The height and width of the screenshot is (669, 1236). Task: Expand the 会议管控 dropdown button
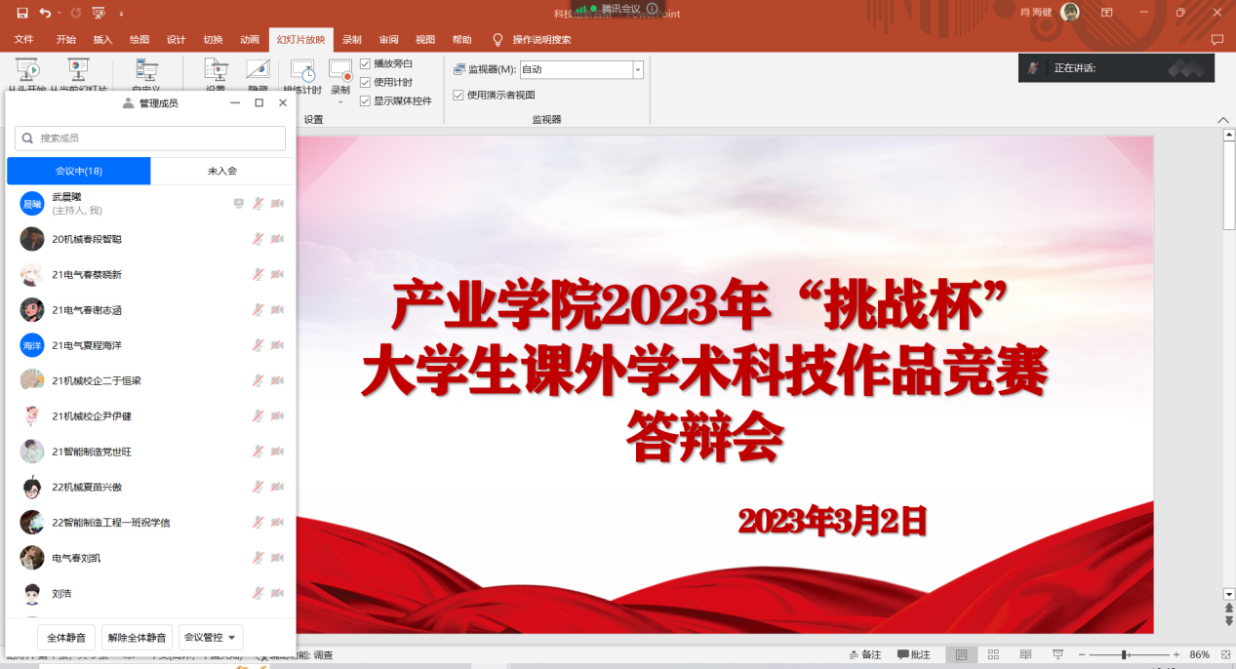211,638
